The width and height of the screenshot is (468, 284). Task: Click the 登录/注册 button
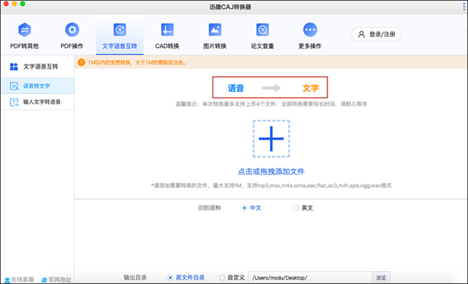376,34
